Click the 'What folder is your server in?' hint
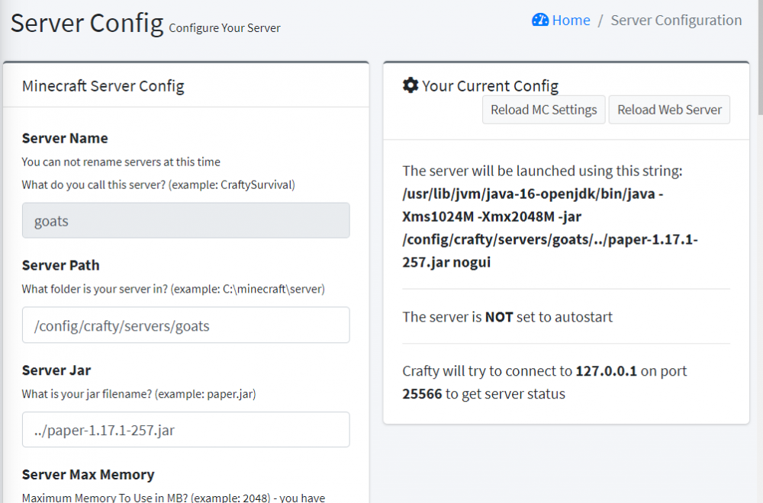This screenshot has height=503, width=763. [173, 289]
